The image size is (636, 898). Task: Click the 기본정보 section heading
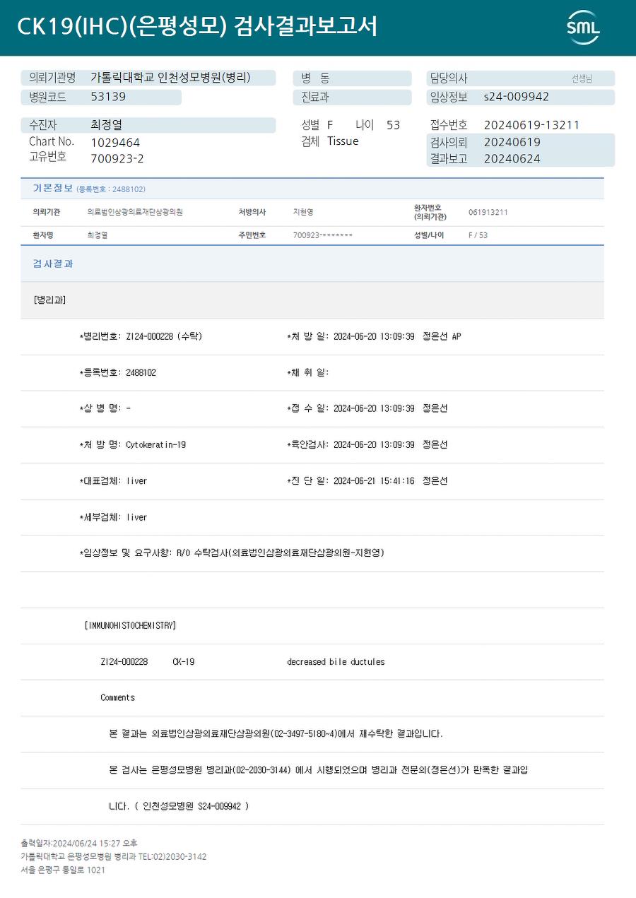(52, 188)
